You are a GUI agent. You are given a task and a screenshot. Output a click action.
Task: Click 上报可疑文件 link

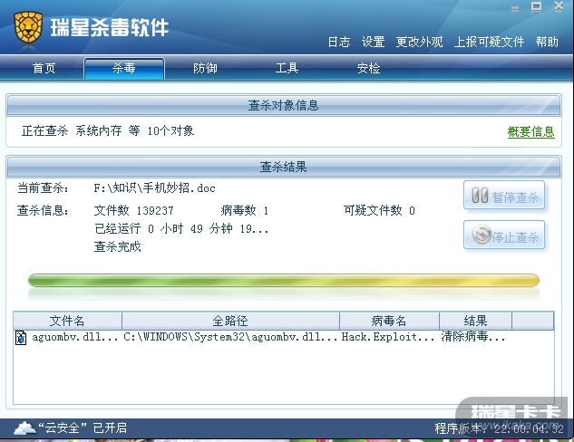[489, 42]
